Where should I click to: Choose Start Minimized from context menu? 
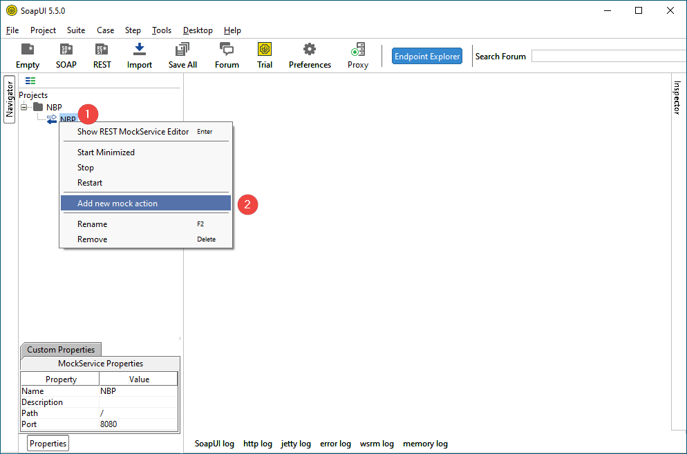(145, 152)
